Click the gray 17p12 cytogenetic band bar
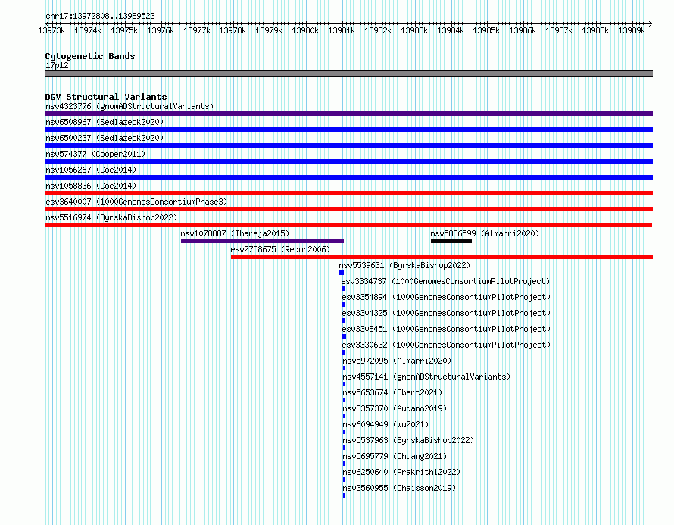The height and width of the screenshot is (525, 674). 348,73
